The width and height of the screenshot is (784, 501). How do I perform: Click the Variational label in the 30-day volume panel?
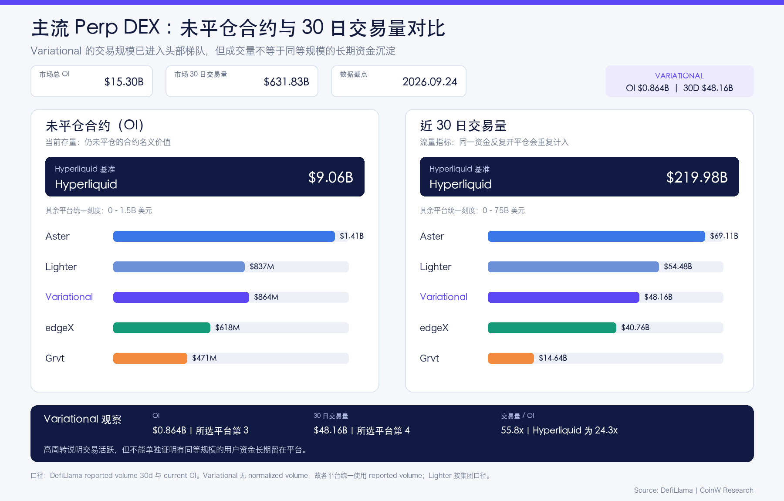[443, 297]
